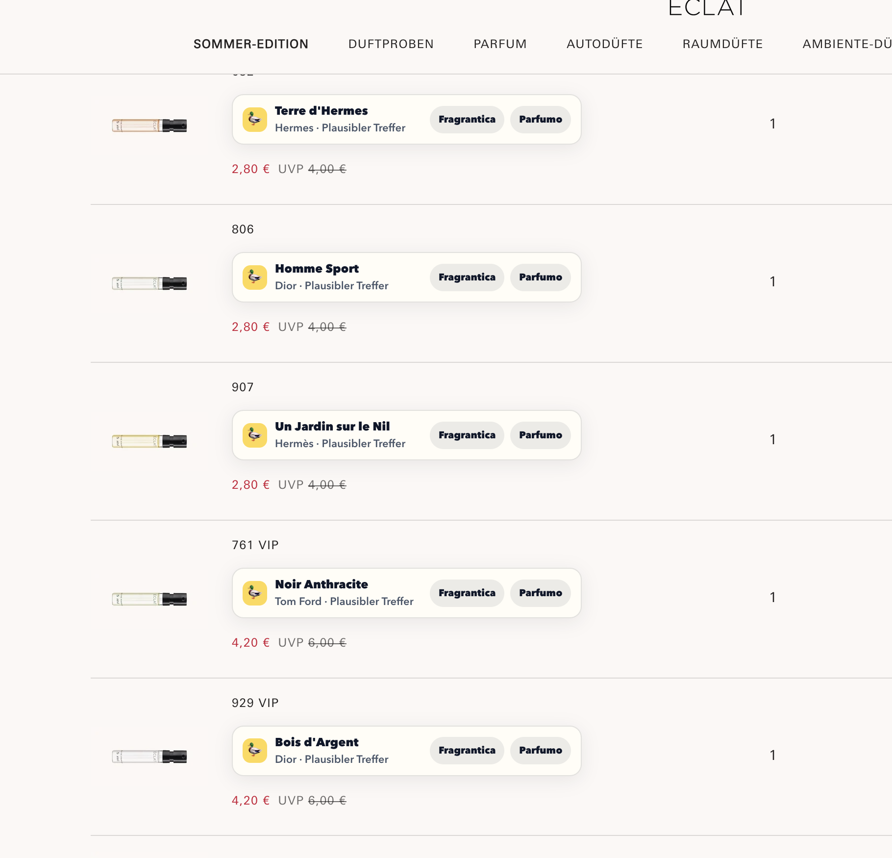Click the quantity value for item 907
The width and height of the screenshot is (892, 858).
pyautogui.click(x=772, y=439)
